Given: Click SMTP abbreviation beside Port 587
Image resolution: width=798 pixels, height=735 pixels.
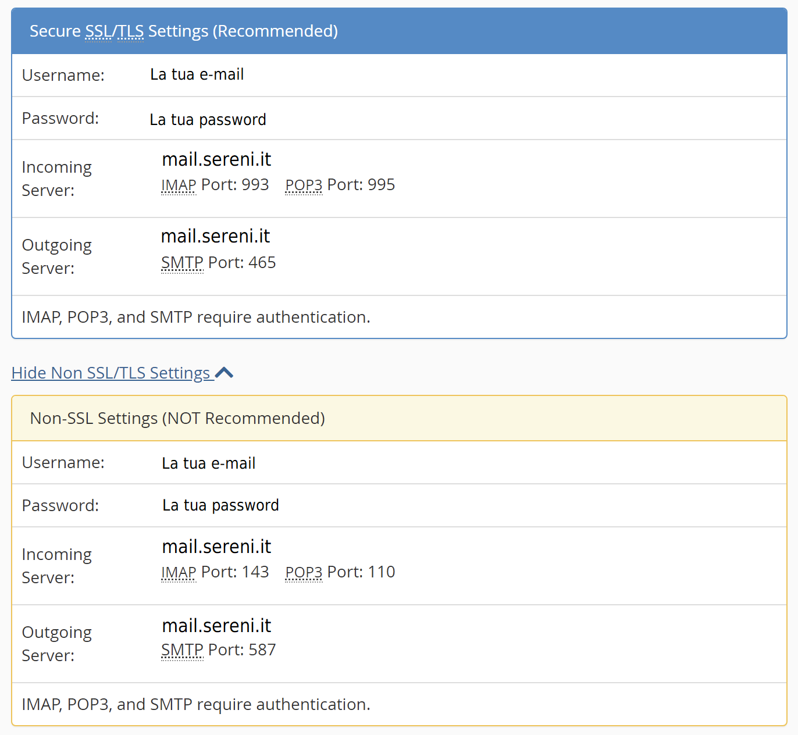Looking at the screenshot, I should [182, 650].
